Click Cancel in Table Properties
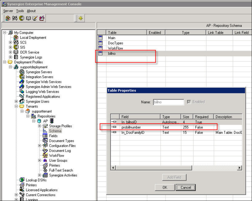 [x=186, y=188]
